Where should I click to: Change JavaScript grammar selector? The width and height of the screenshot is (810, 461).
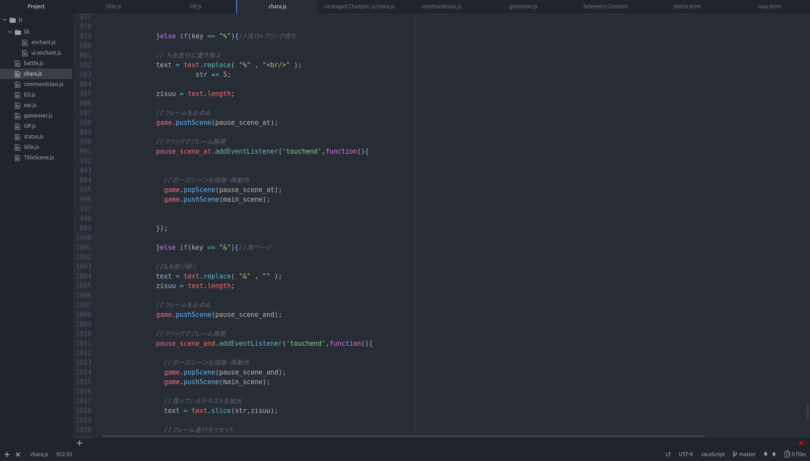pyautogui.click(x=713, y=454)
